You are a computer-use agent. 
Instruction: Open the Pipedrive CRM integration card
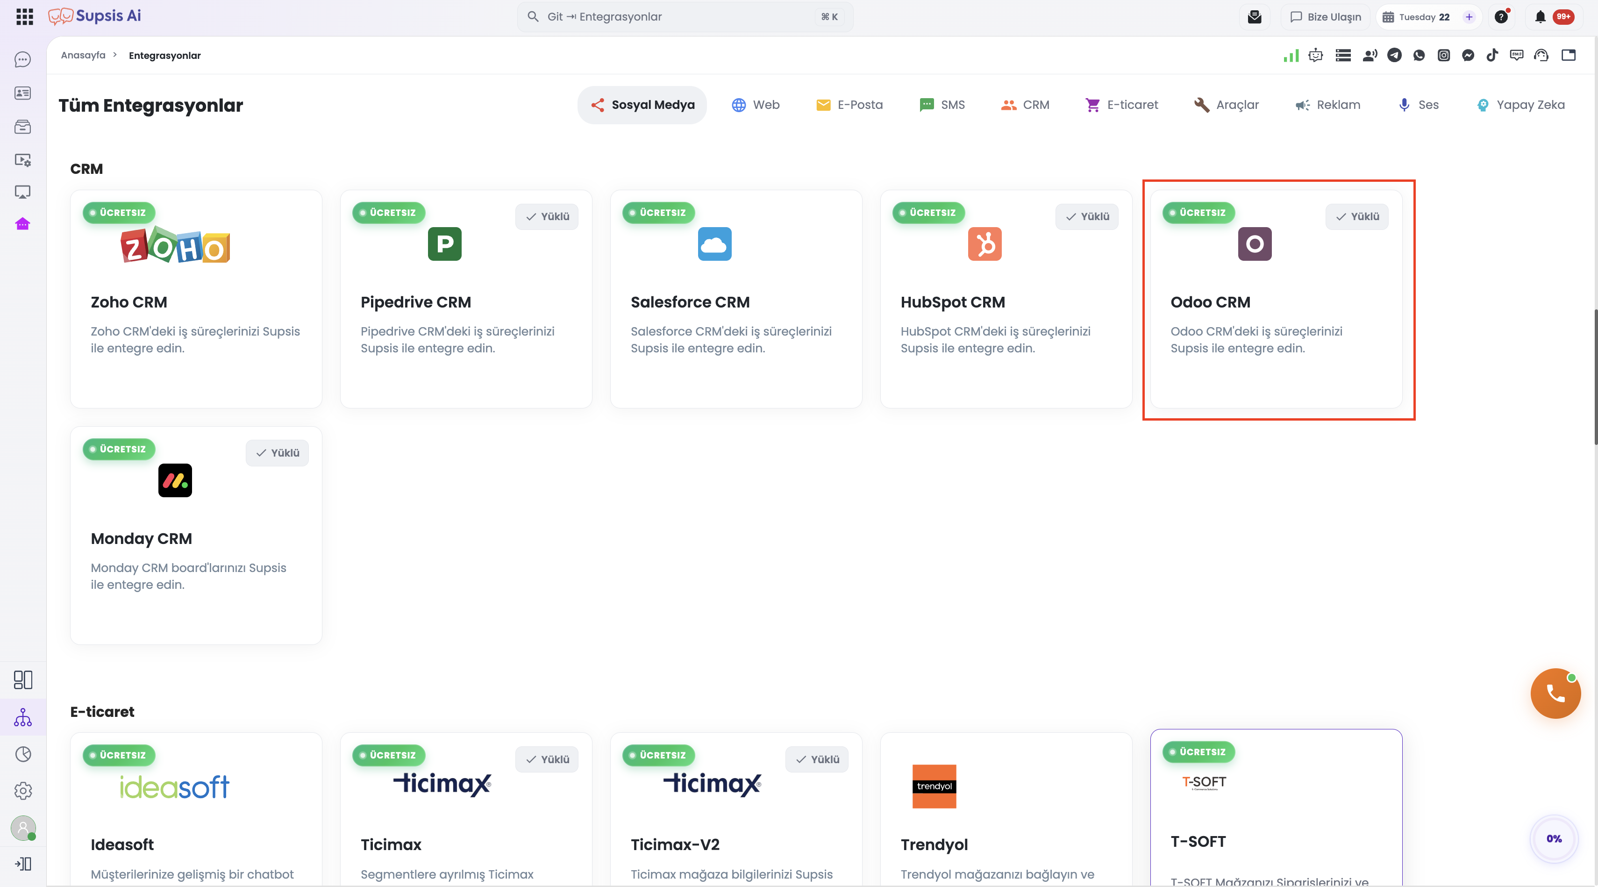(x=466, y=299)
